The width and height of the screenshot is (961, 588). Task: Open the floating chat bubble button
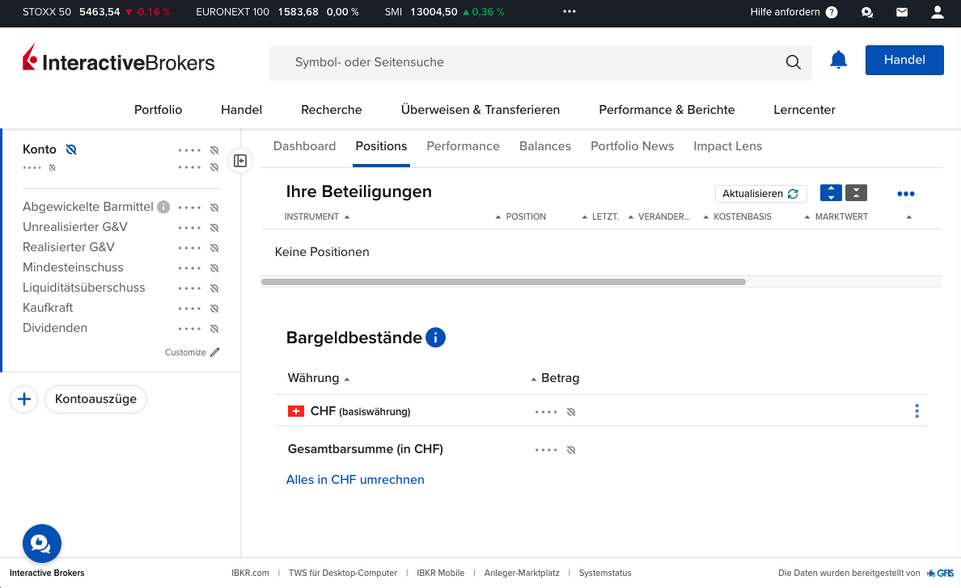(x=41, y=544)
